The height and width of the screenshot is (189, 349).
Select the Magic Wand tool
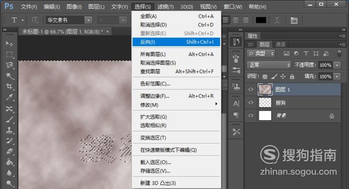tap(9, 76)
